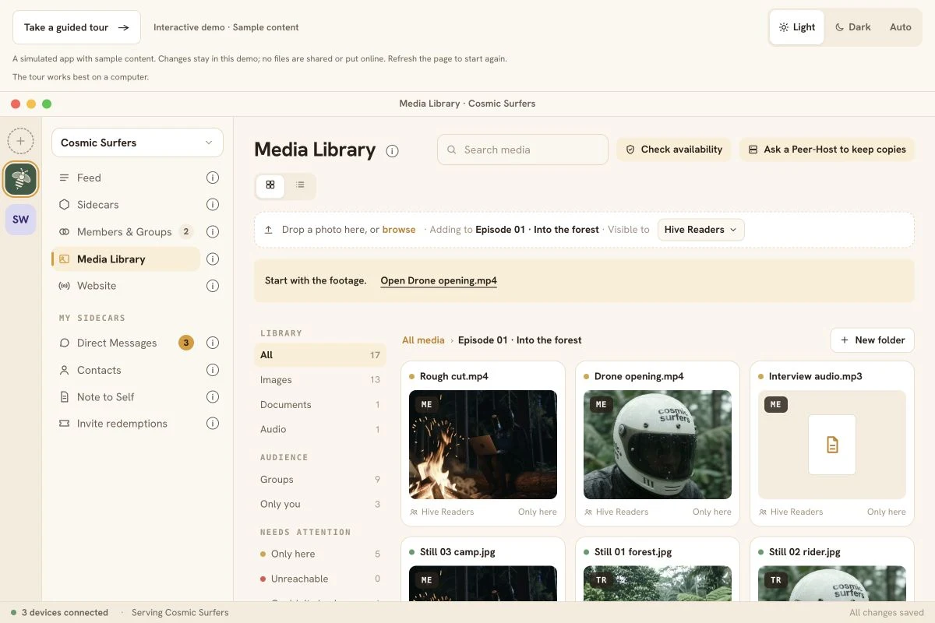Image resolution: width=935 pixels, height=623 pixels.
Task: Open the Rough cut.mp4 thumbnail
Action: click(x=483, y=445)
